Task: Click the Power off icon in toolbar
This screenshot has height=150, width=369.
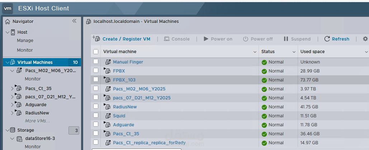Action: click(x=245, y=39)
